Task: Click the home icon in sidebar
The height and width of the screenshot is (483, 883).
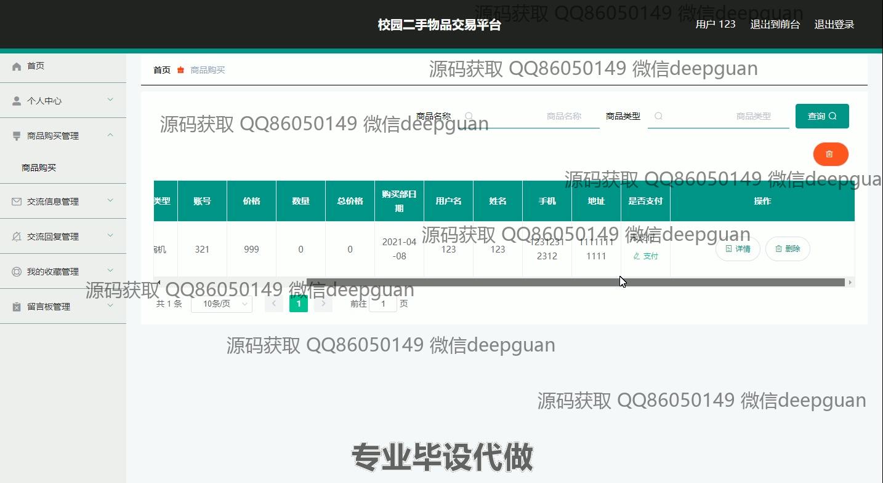Action: 17,66
